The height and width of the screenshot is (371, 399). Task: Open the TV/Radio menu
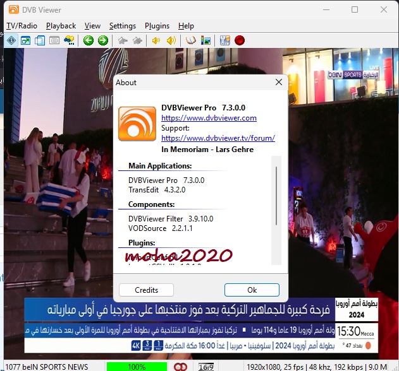[x=22, y=26]
